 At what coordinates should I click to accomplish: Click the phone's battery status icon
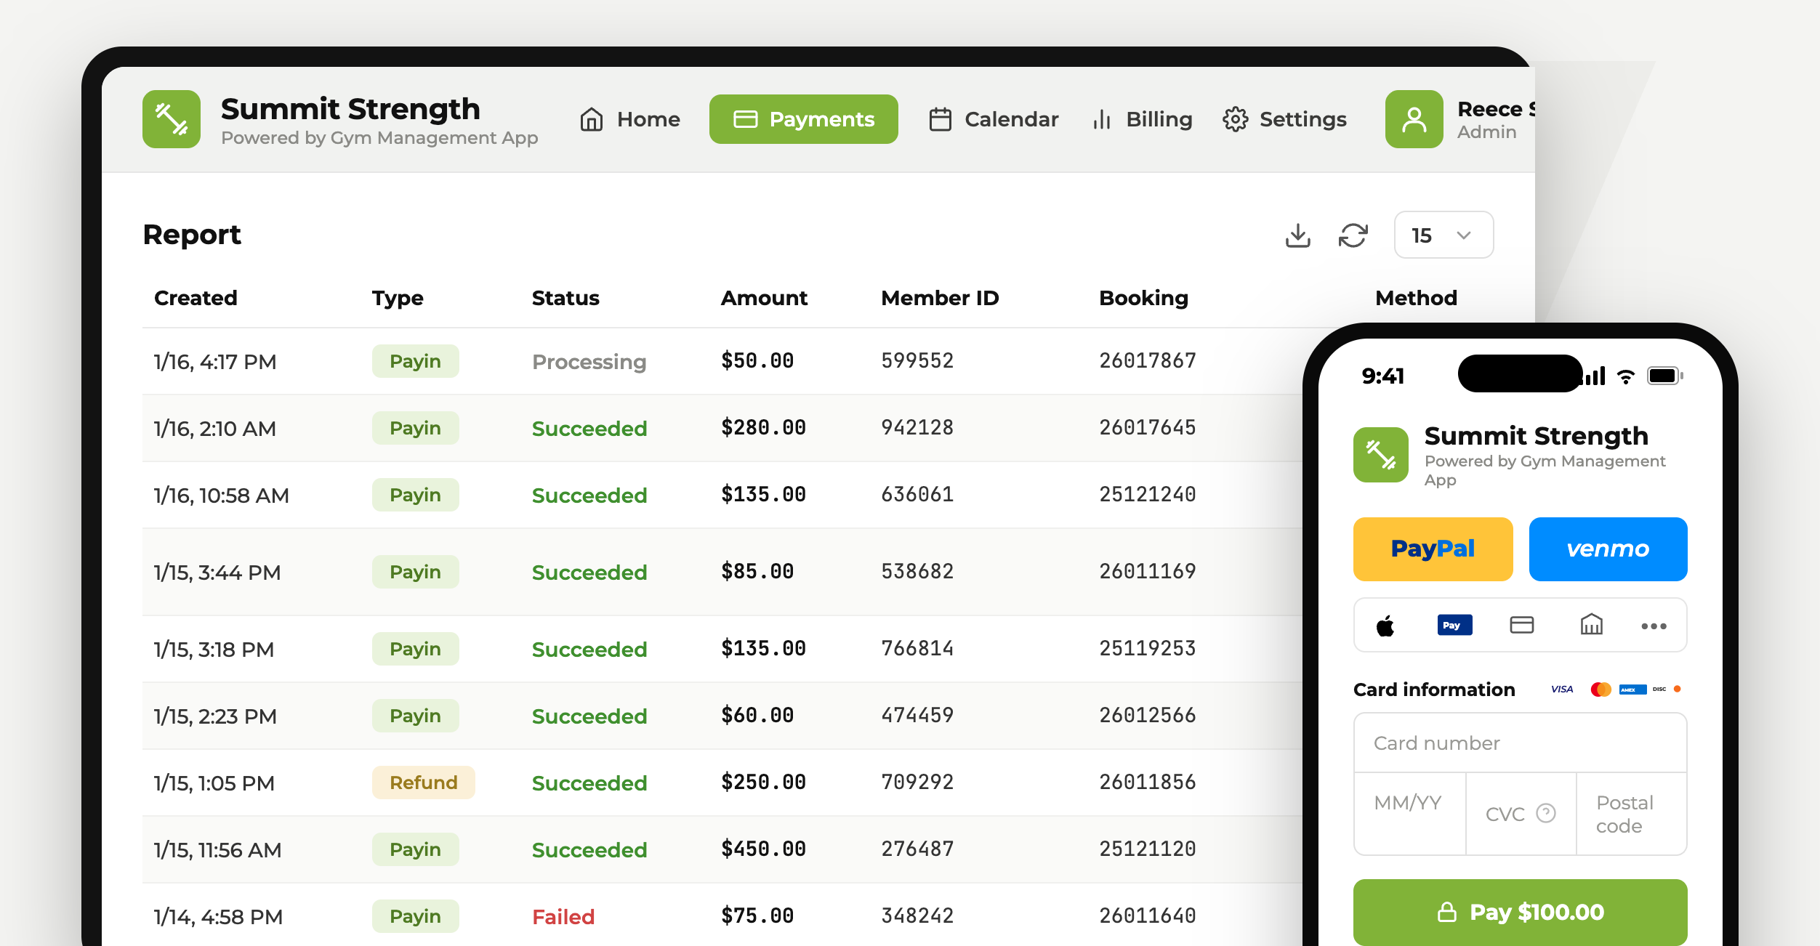pos(1665,376)
